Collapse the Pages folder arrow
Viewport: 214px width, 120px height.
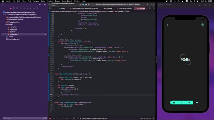(x=5, y=24)
